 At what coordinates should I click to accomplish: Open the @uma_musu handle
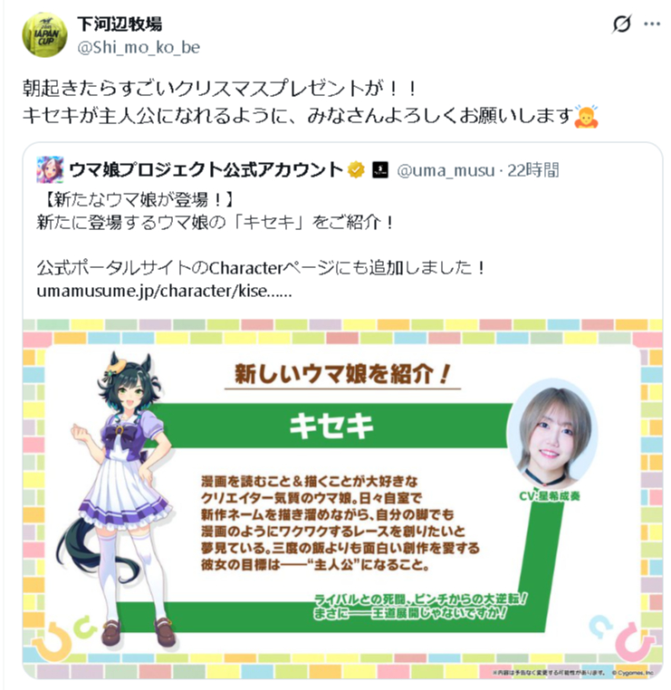coord(446,170)
